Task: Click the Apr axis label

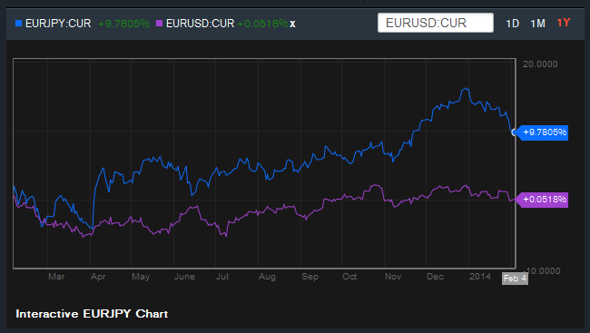Action: click(x=98, y=277)
